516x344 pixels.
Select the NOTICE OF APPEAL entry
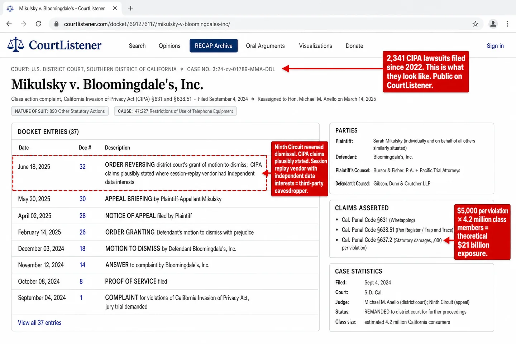point(148,216)
